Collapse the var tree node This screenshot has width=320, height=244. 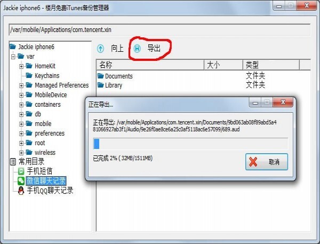point(13,57)
